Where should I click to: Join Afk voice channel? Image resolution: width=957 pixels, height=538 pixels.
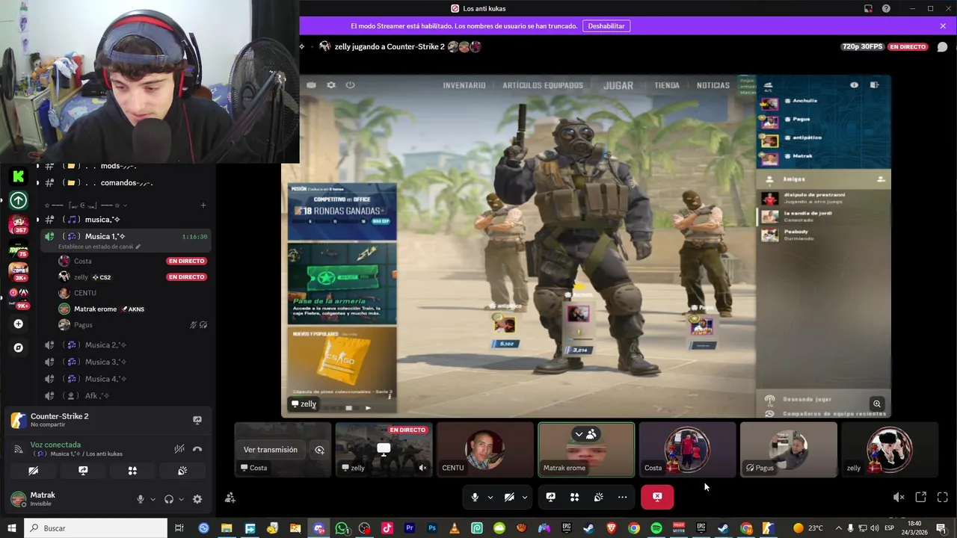point(125,396)
